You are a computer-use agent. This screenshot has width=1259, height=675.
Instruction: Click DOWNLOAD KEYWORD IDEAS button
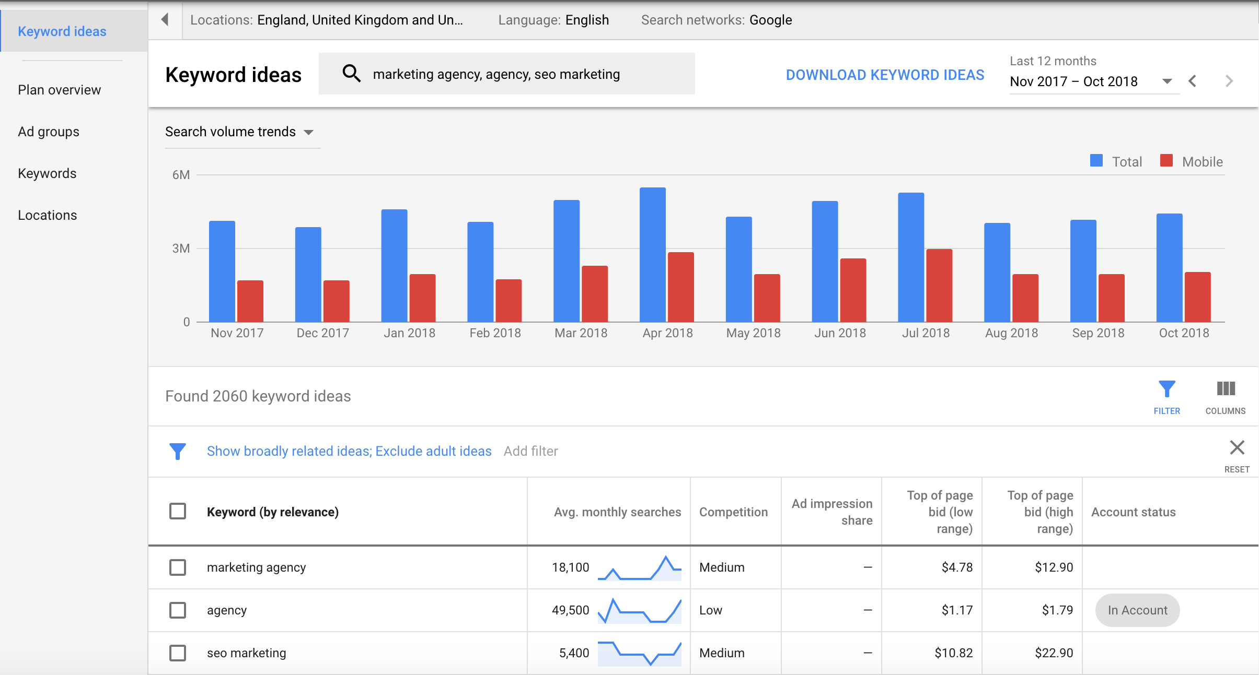885,74
